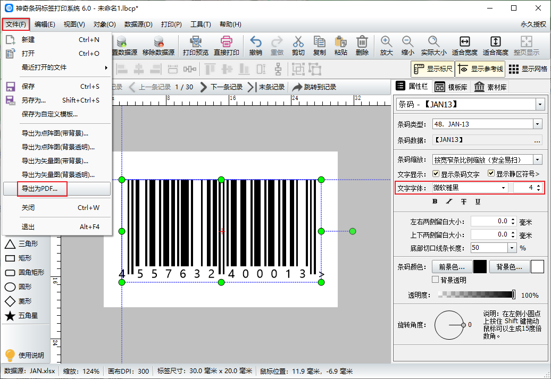Choose New (新建) from File menu

pyautogui.click(x=57, y=40)
